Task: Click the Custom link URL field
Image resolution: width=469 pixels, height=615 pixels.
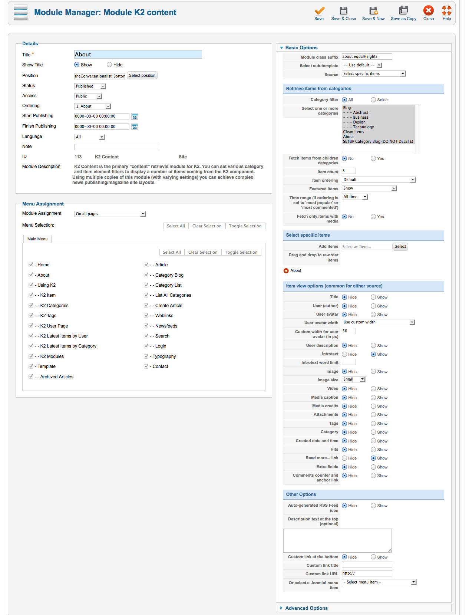Action: point(367,573)
